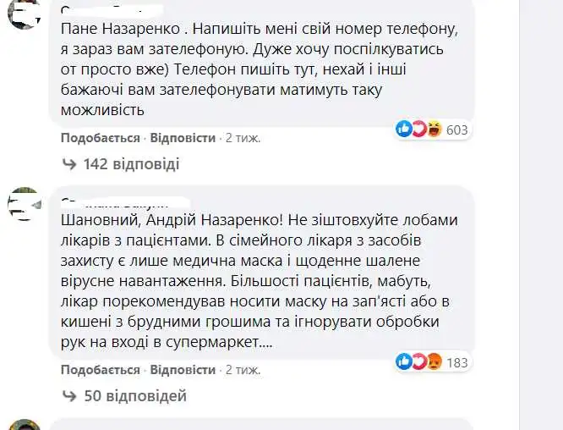Open the first commenter's profile picture
This screenshot has width=563, height=430.
[x=23, y=13]
